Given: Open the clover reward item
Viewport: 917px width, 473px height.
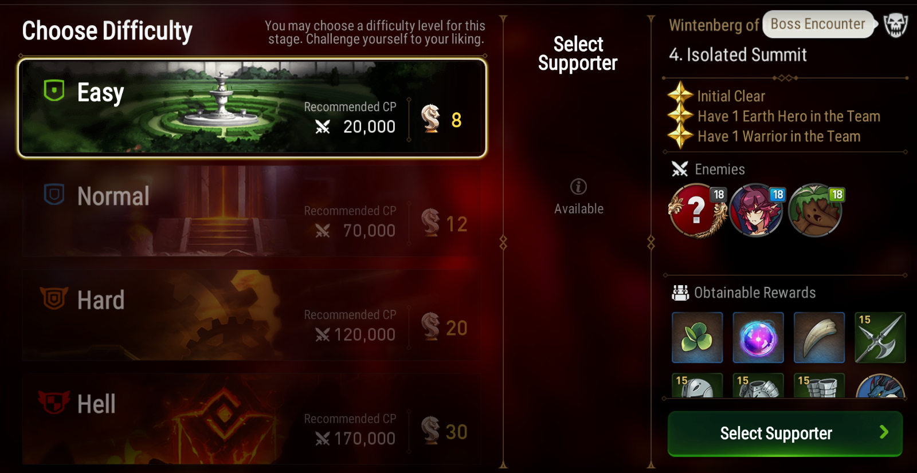Looking at the screenshot, I should tap(697, 337).
